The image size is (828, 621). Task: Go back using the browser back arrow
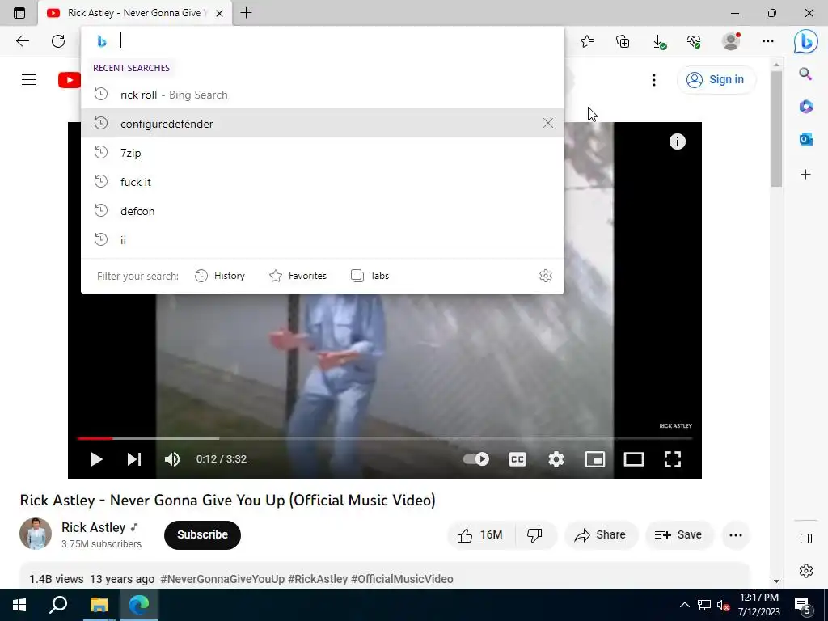pos(22,41)
